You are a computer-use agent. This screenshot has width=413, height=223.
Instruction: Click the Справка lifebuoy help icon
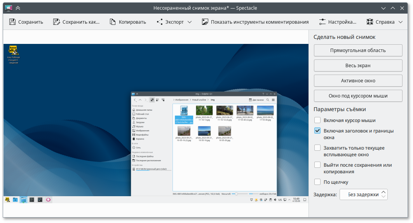pos(369,22)
